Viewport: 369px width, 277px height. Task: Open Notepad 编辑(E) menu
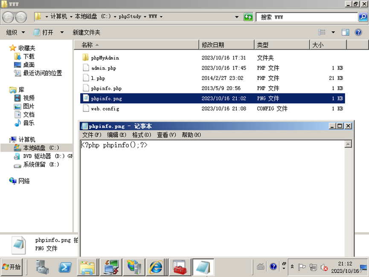click(116, 135)
